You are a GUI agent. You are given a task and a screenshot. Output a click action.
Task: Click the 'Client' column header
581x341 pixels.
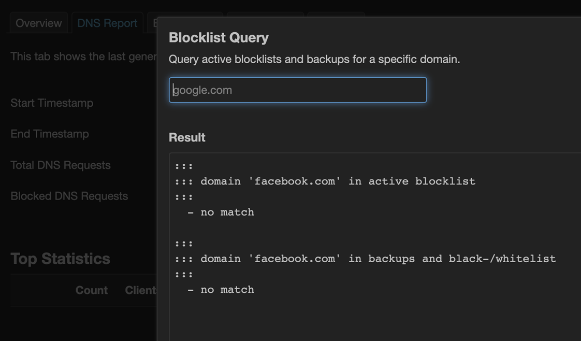coord(140,290)
